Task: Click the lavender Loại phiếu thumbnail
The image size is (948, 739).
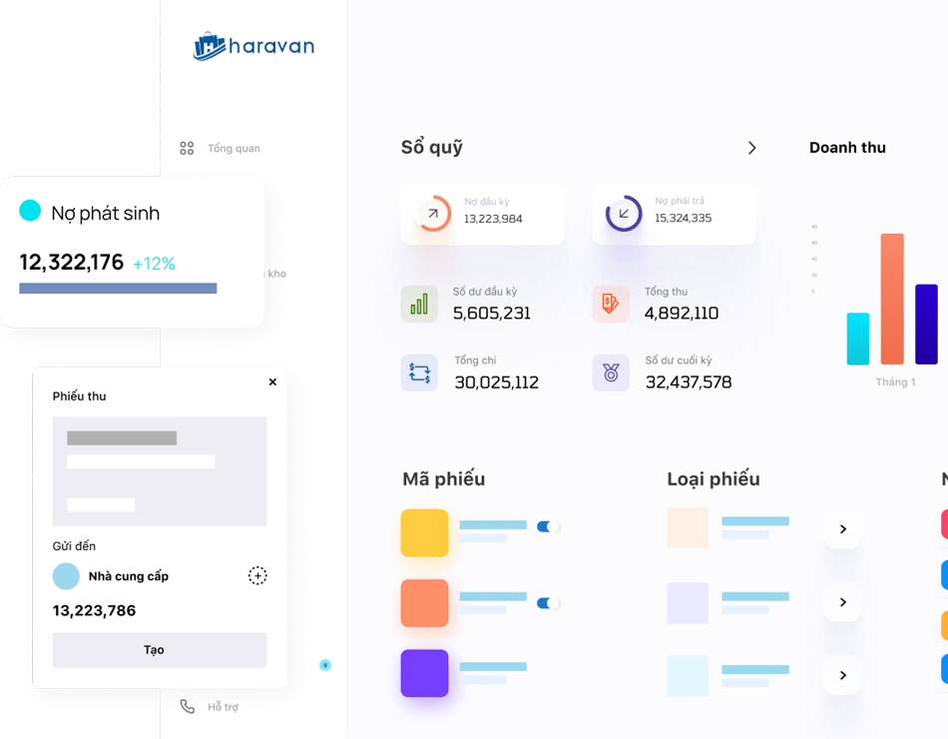Action: (688, 603)
